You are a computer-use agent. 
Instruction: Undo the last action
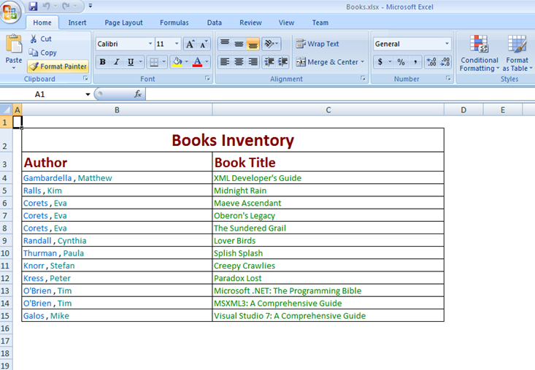[47, 6]
